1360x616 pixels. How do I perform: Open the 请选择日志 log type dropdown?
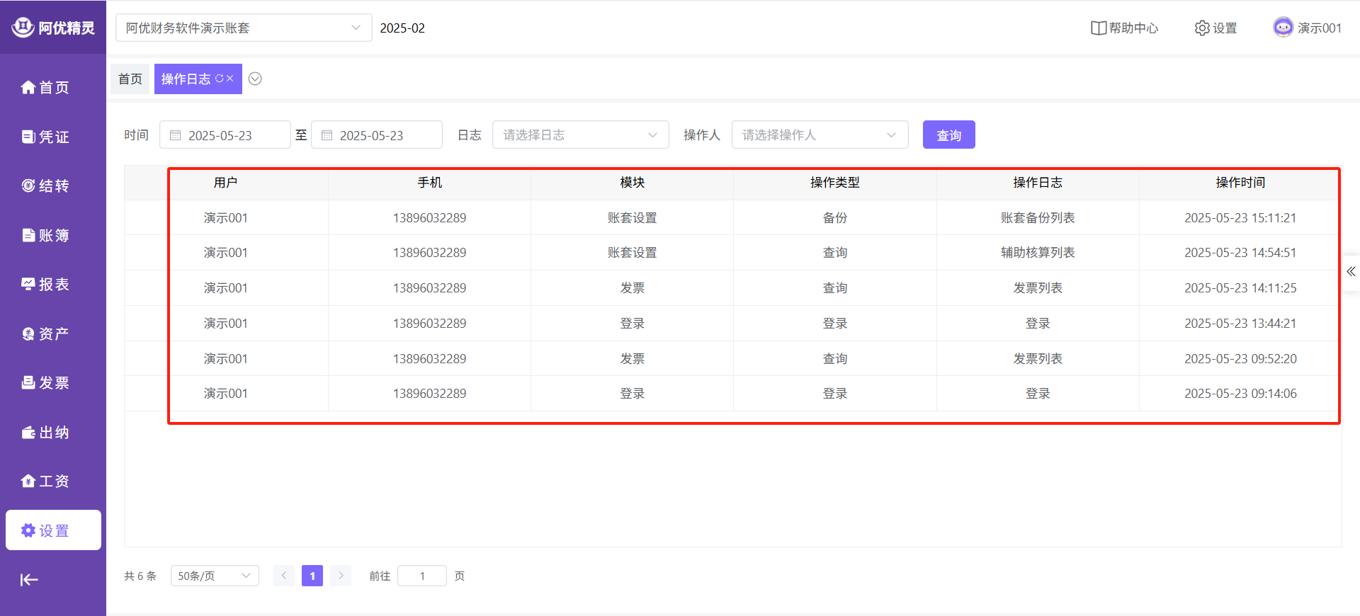(x=580, y=135)
